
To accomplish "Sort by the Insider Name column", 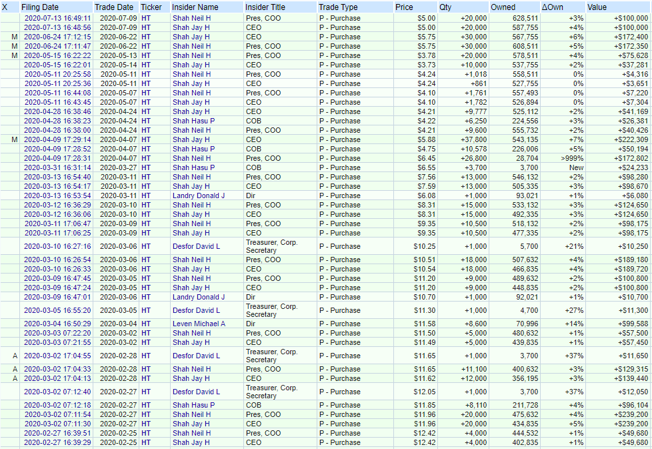I will tap(193, 7).
